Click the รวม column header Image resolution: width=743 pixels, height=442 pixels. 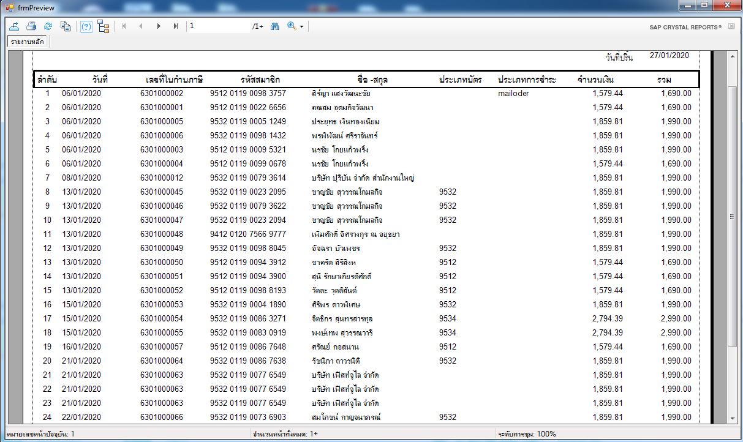pos(664,80)
